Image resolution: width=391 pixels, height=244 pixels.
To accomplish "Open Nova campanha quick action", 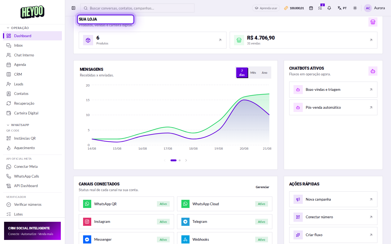I will [333, 199].
